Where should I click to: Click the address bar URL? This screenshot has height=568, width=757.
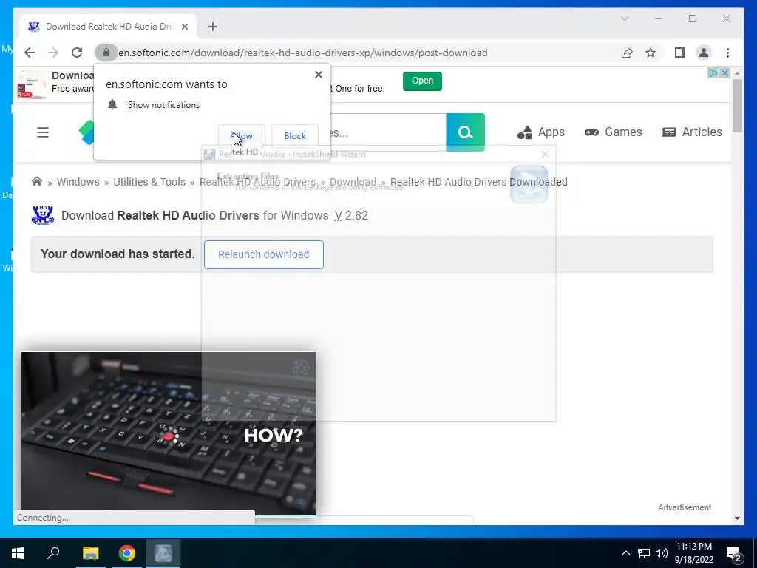[302, 53]
